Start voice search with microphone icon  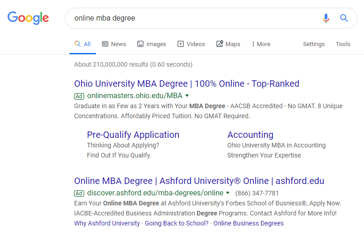pos(326,18)
